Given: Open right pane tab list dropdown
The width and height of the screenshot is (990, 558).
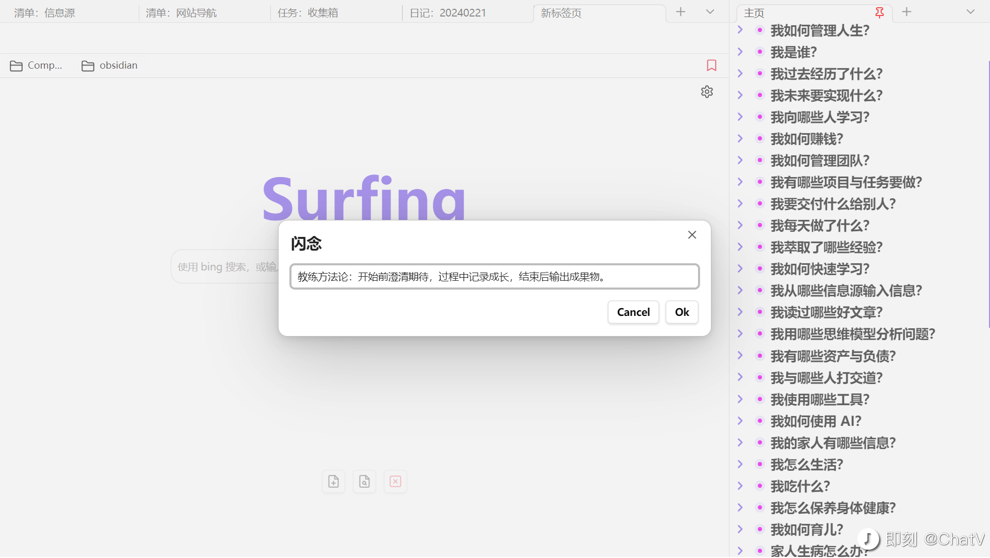Looking at the screenshot, I should pos(970,12).
